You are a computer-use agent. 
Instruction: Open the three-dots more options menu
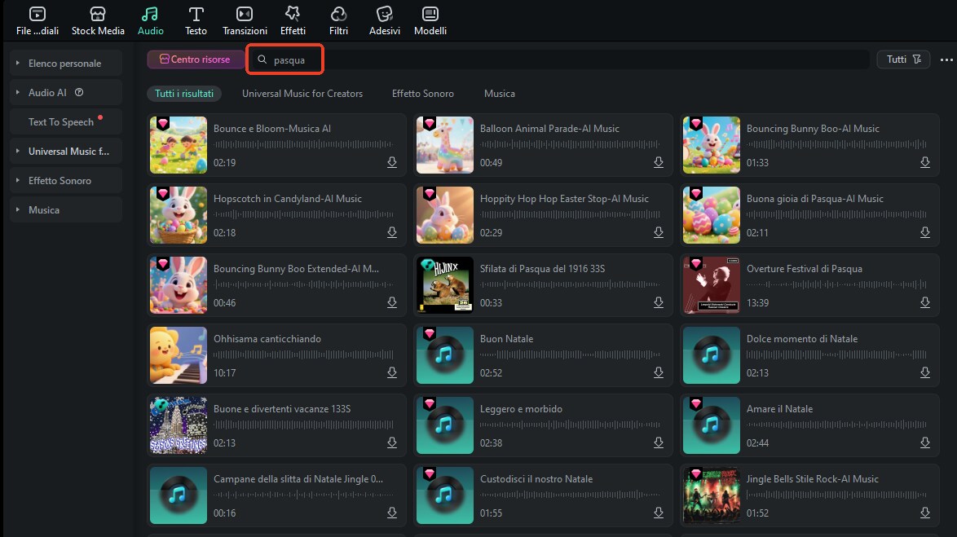click(x=946, y=59)
